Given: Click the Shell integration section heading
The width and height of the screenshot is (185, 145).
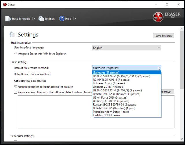Looking at the screenshot, I should [x=21, y=43].
